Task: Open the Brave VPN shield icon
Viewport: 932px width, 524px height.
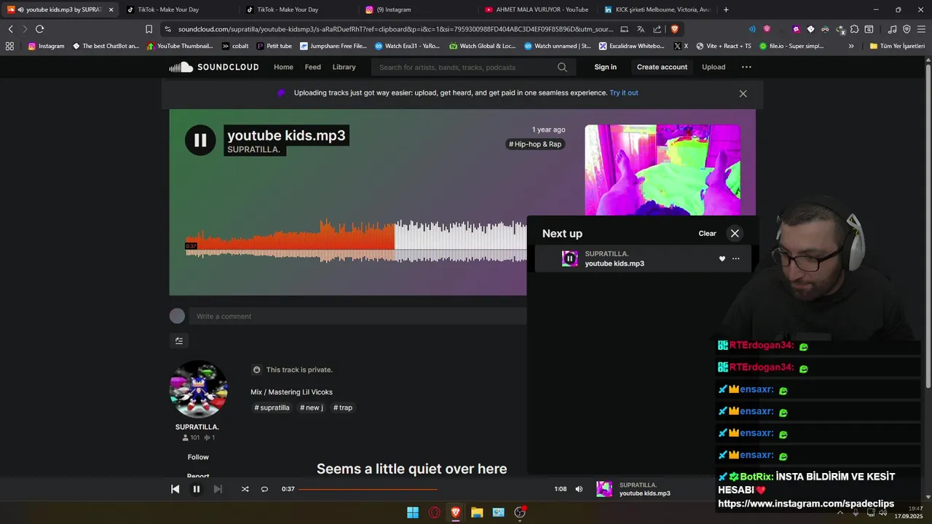Action: click(907, 29)
